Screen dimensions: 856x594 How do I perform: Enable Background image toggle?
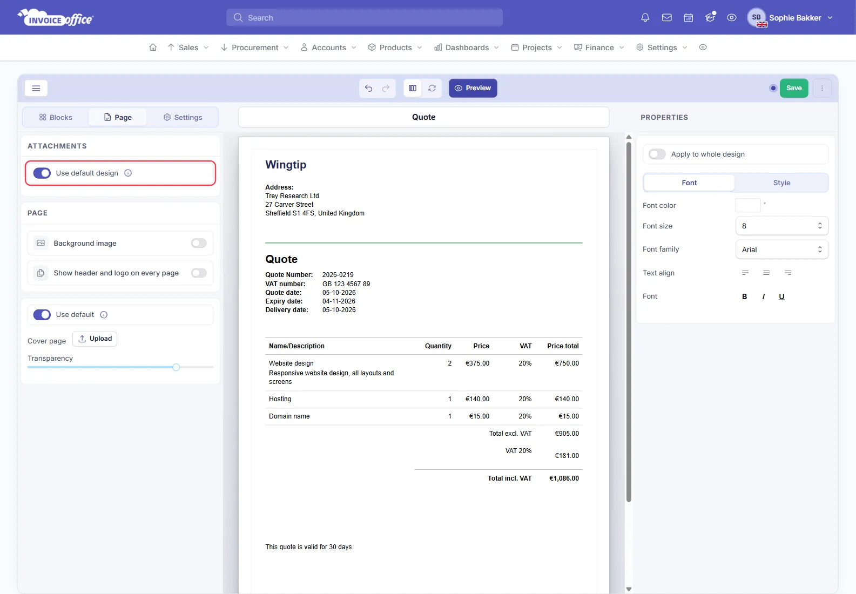click(x=199, y=244)
